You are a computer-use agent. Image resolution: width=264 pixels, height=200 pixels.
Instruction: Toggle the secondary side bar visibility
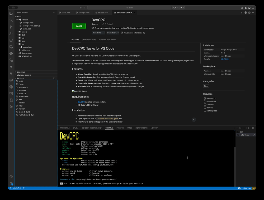pos(253,8)
